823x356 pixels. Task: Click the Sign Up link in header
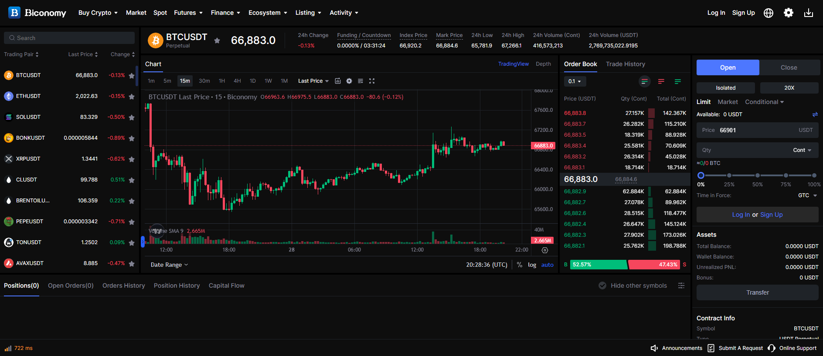(744, 13)
